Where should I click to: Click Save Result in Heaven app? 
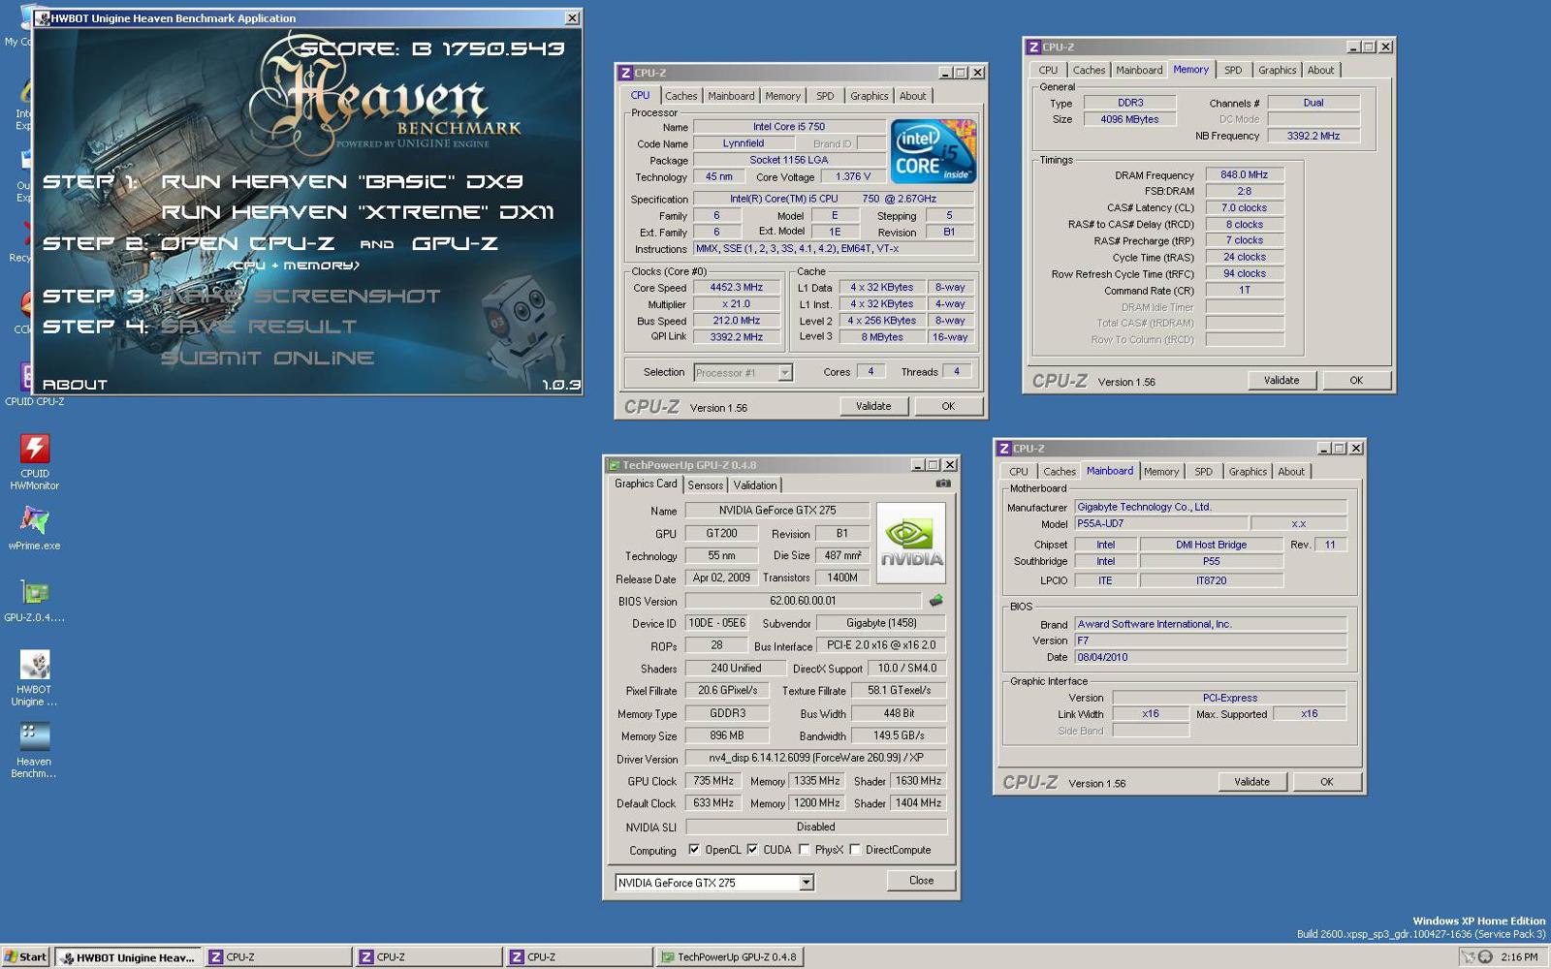[x=259, y=327]
